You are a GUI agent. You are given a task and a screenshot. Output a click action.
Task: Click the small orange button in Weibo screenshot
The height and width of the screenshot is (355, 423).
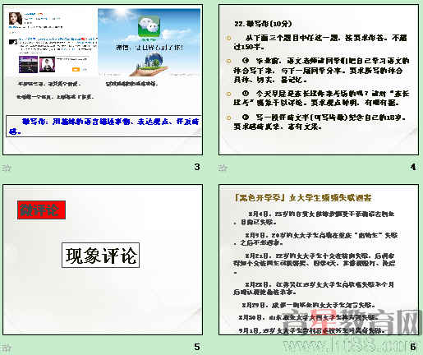(76, 70)
